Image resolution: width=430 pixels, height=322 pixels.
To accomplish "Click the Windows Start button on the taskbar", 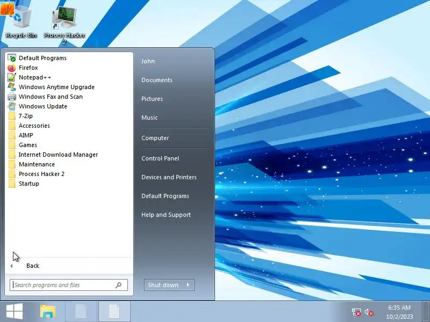I will click(15, 311).
